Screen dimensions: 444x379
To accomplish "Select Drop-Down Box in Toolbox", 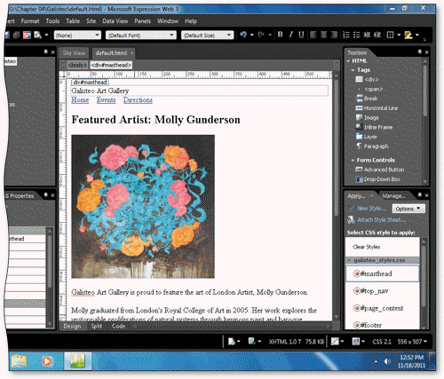I will coord(378,179).
